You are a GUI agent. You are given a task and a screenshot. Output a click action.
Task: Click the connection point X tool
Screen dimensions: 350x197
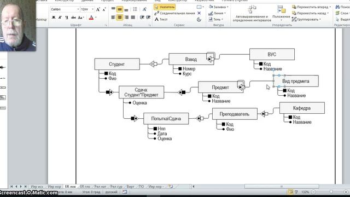(199, 13)
